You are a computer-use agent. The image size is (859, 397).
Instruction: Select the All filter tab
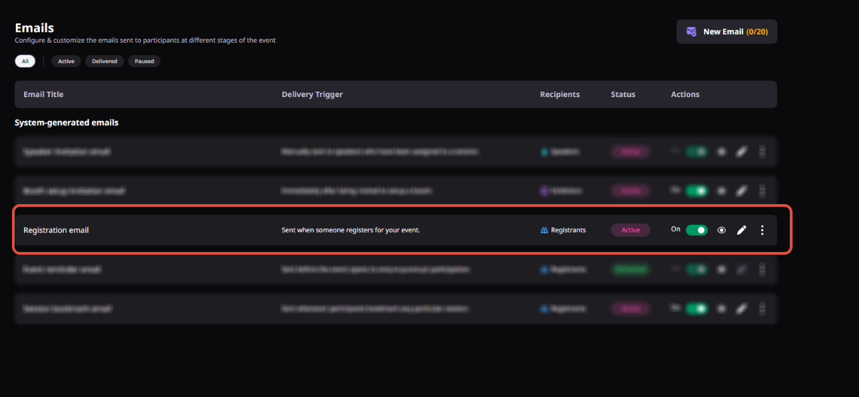(25, 61)
